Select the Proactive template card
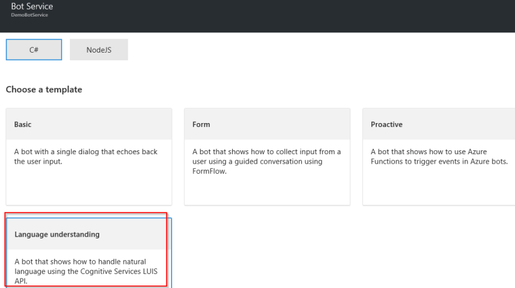Image resolution: width=515 pixels, height=288 pixels. point(439,156)
